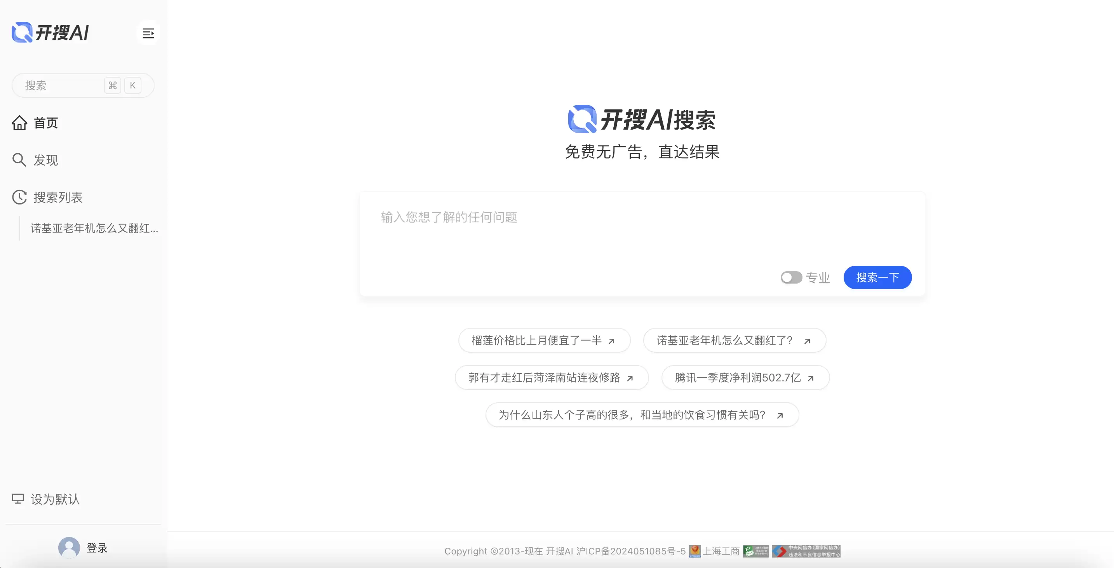This screenshot has height=568, width=1114.
Task: Collapse the sidebar with the menu icon
Action: 148,33
